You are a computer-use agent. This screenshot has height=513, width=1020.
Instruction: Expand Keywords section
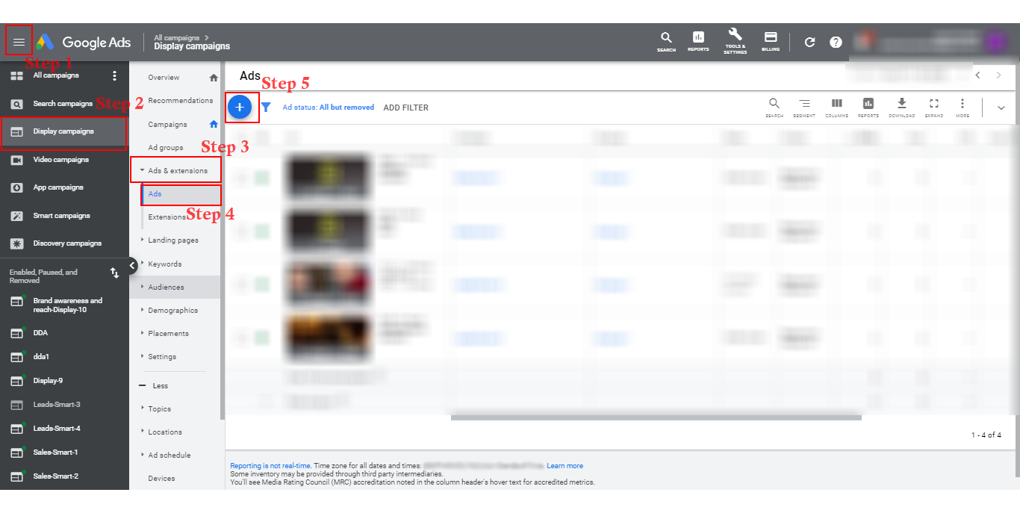pyautogui.click(x=142, y=264)
